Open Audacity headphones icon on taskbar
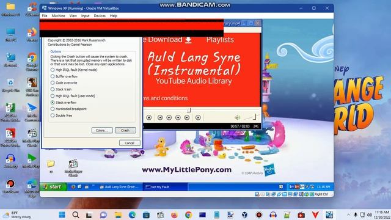Viewport: 391px width, 220px height. pos(273,215)
